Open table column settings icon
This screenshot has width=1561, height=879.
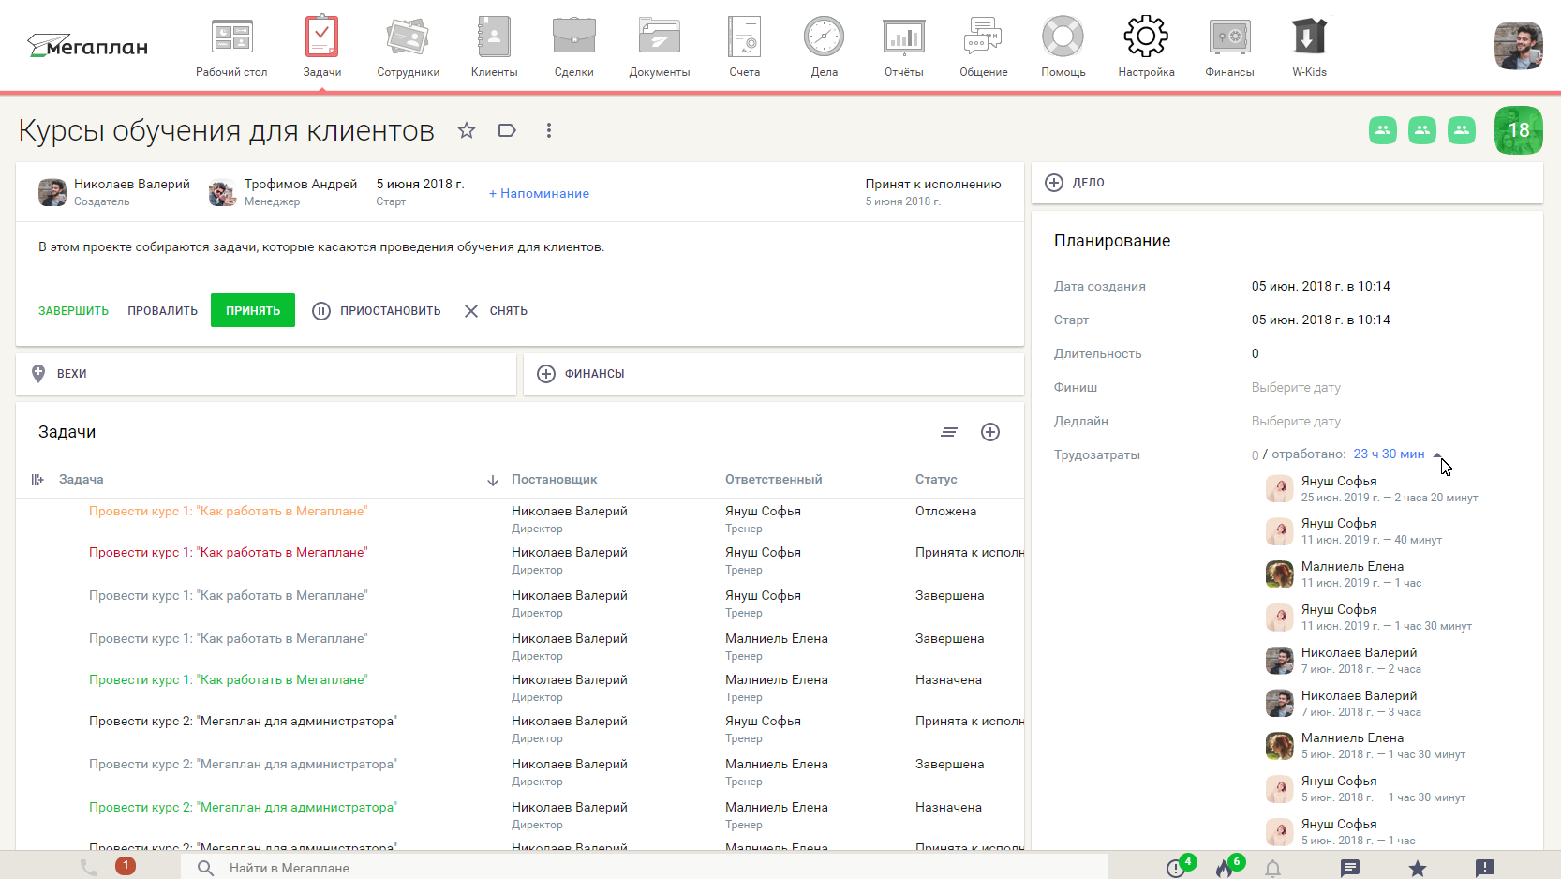coord(37,480)
